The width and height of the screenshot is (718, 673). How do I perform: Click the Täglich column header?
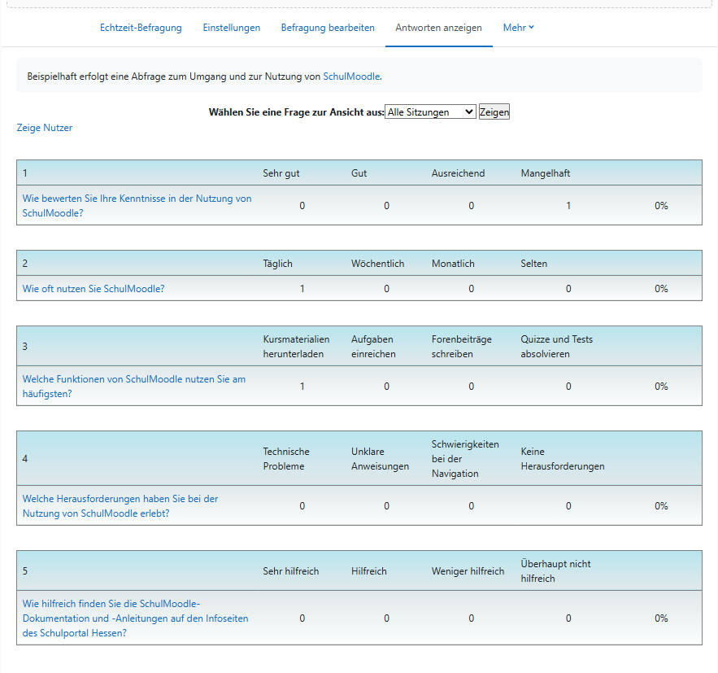click(277, 264)
